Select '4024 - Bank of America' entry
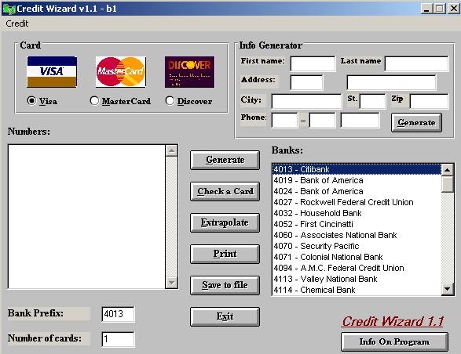Image resolution: width=461 pixels, height=354 pixels. pyautogui.click(x=357, y=191)
